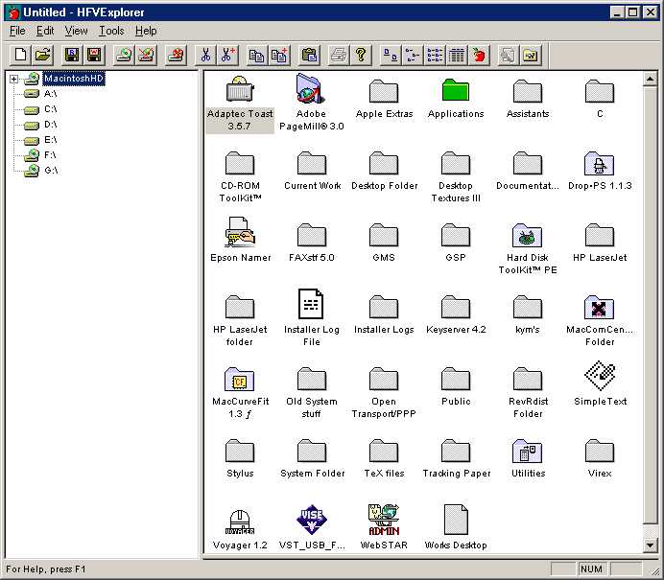
Task: Click the Copy toolbar icon
Action: tap(256, 55)
